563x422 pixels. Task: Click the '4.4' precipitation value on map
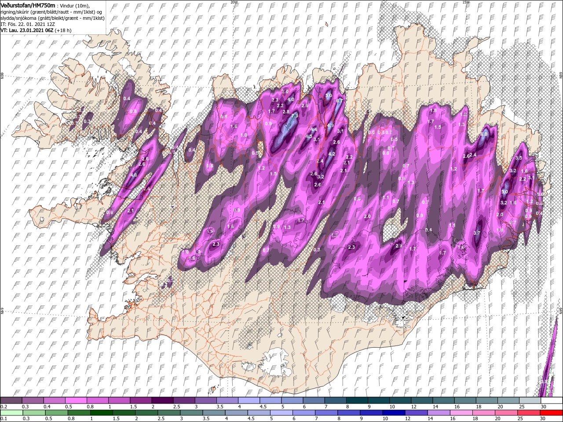pyautogui.click(x=314, y=130)
